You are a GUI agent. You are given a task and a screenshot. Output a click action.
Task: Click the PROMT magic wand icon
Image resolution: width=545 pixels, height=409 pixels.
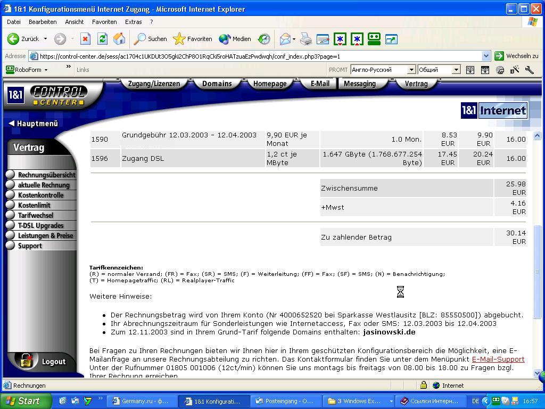[515, 70]
